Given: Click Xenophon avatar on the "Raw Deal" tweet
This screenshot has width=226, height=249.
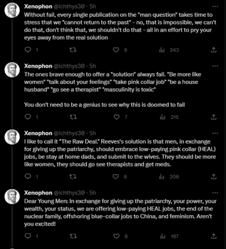Looking at the screenshot, I should pos(12,137).
